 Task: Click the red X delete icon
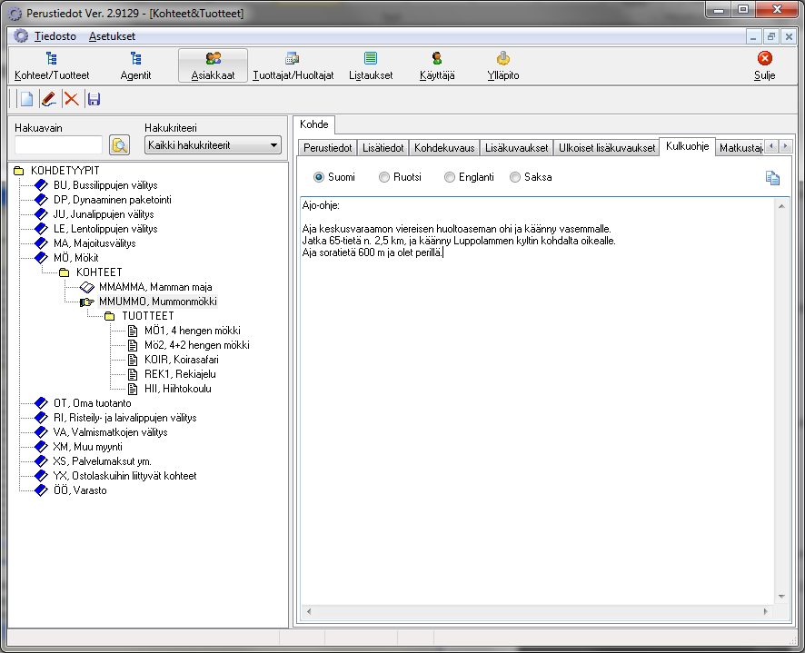click(x=72, y=99)
